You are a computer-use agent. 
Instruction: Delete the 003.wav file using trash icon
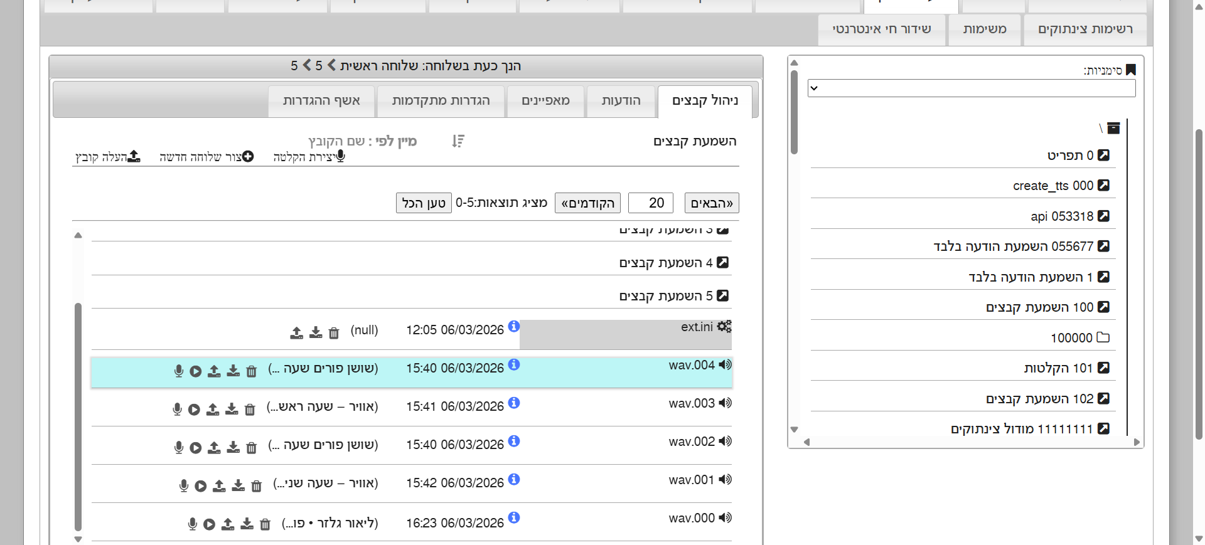pyautogui.click(x=250, y=410)
